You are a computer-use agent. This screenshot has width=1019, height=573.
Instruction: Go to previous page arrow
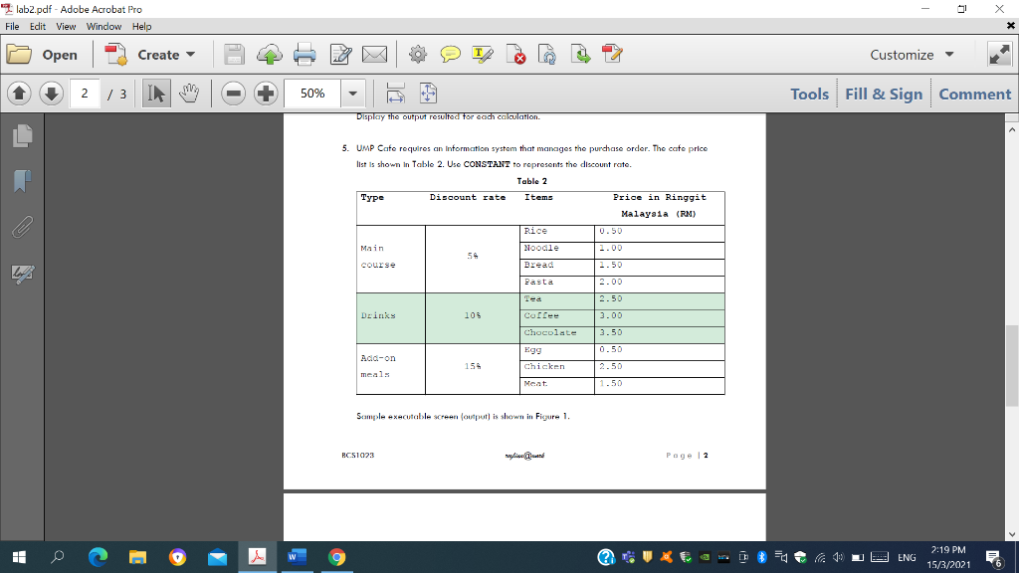click(x=19, y=94)
